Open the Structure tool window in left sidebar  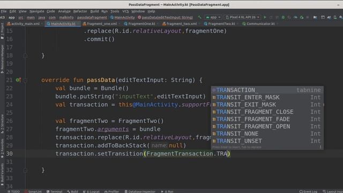point(2,124)
